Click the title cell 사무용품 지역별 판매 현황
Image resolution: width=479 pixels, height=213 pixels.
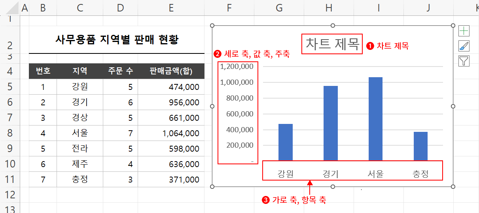coord(117,39)
